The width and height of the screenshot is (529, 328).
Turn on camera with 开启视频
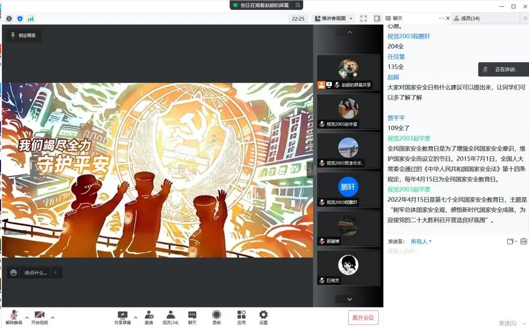pyautogui.click(x=40, y=317)
